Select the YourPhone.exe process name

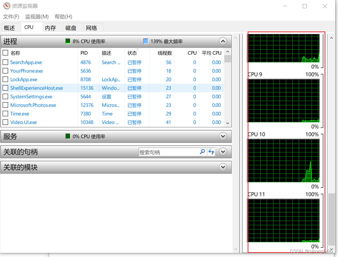(27, 71)
